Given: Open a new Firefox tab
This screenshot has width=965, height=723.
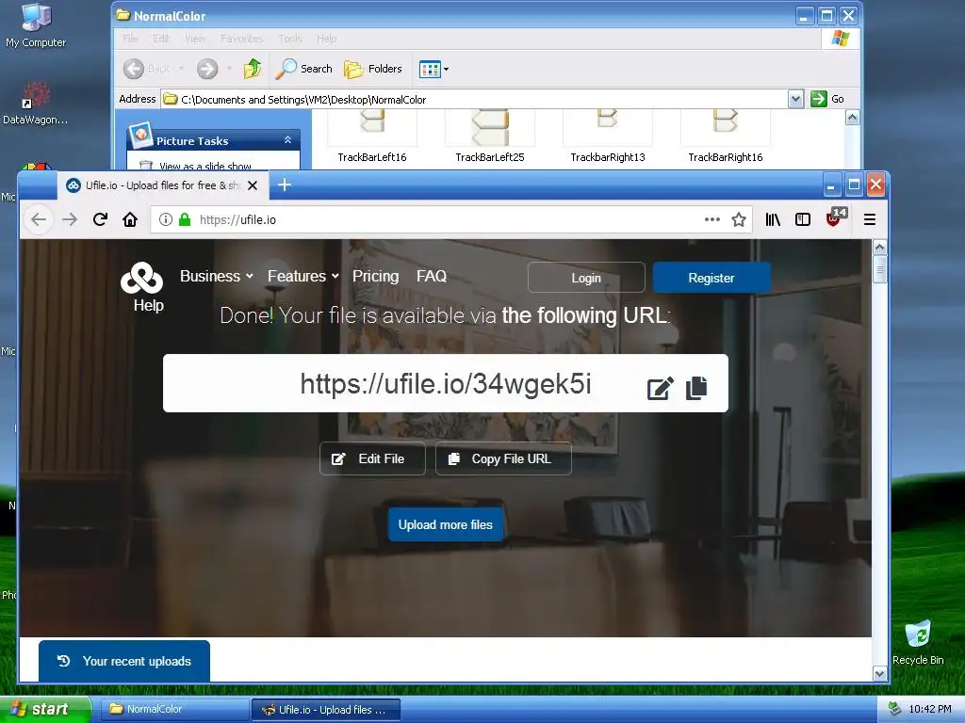Looking at the screenshot, I should tap(285, 185).
